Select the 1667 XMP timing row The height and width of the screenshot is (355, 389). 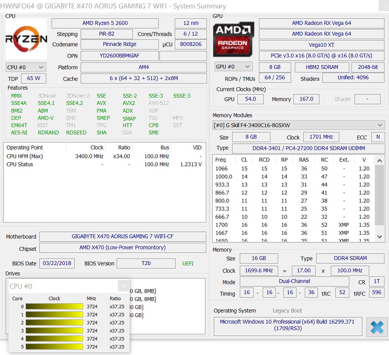coord(293,233)
